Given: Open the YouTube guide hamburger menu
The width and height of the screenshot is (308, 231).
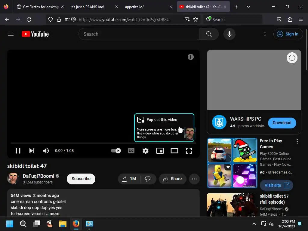Looking at the screenshot, I should (x=11, y=34).
